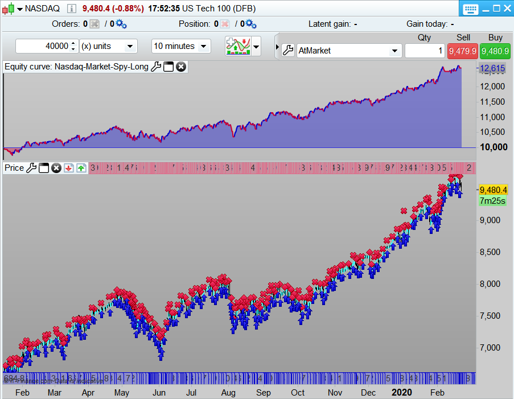Image resolution: width=514 pixels, height=399 pixels.
Task: Increase the 40000 quantity with the stepper
Action: [73, 44]
